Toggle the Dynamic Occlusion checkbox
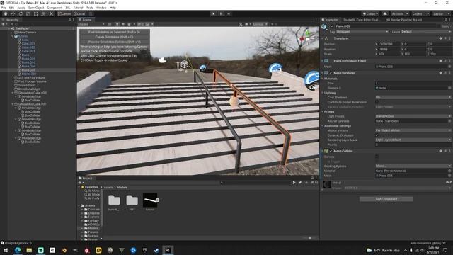Image resolution: width=453 pixels, height=255 pixels. click(377, 135)
